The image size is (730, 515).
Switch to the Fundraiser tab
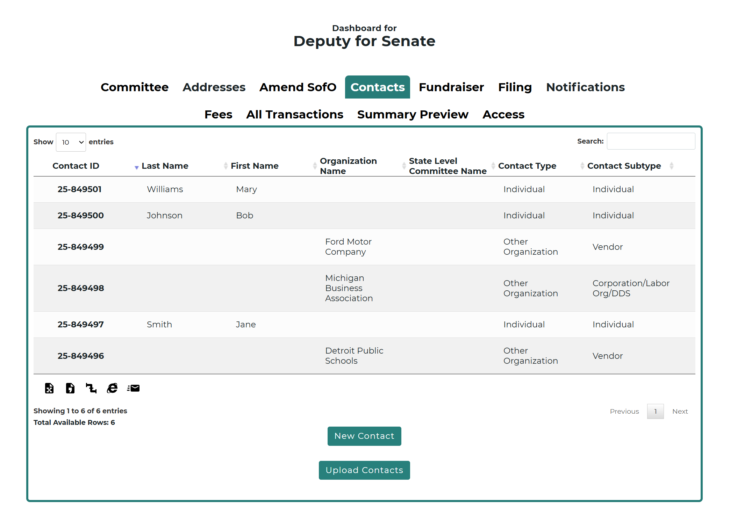(x=451, y=87)
